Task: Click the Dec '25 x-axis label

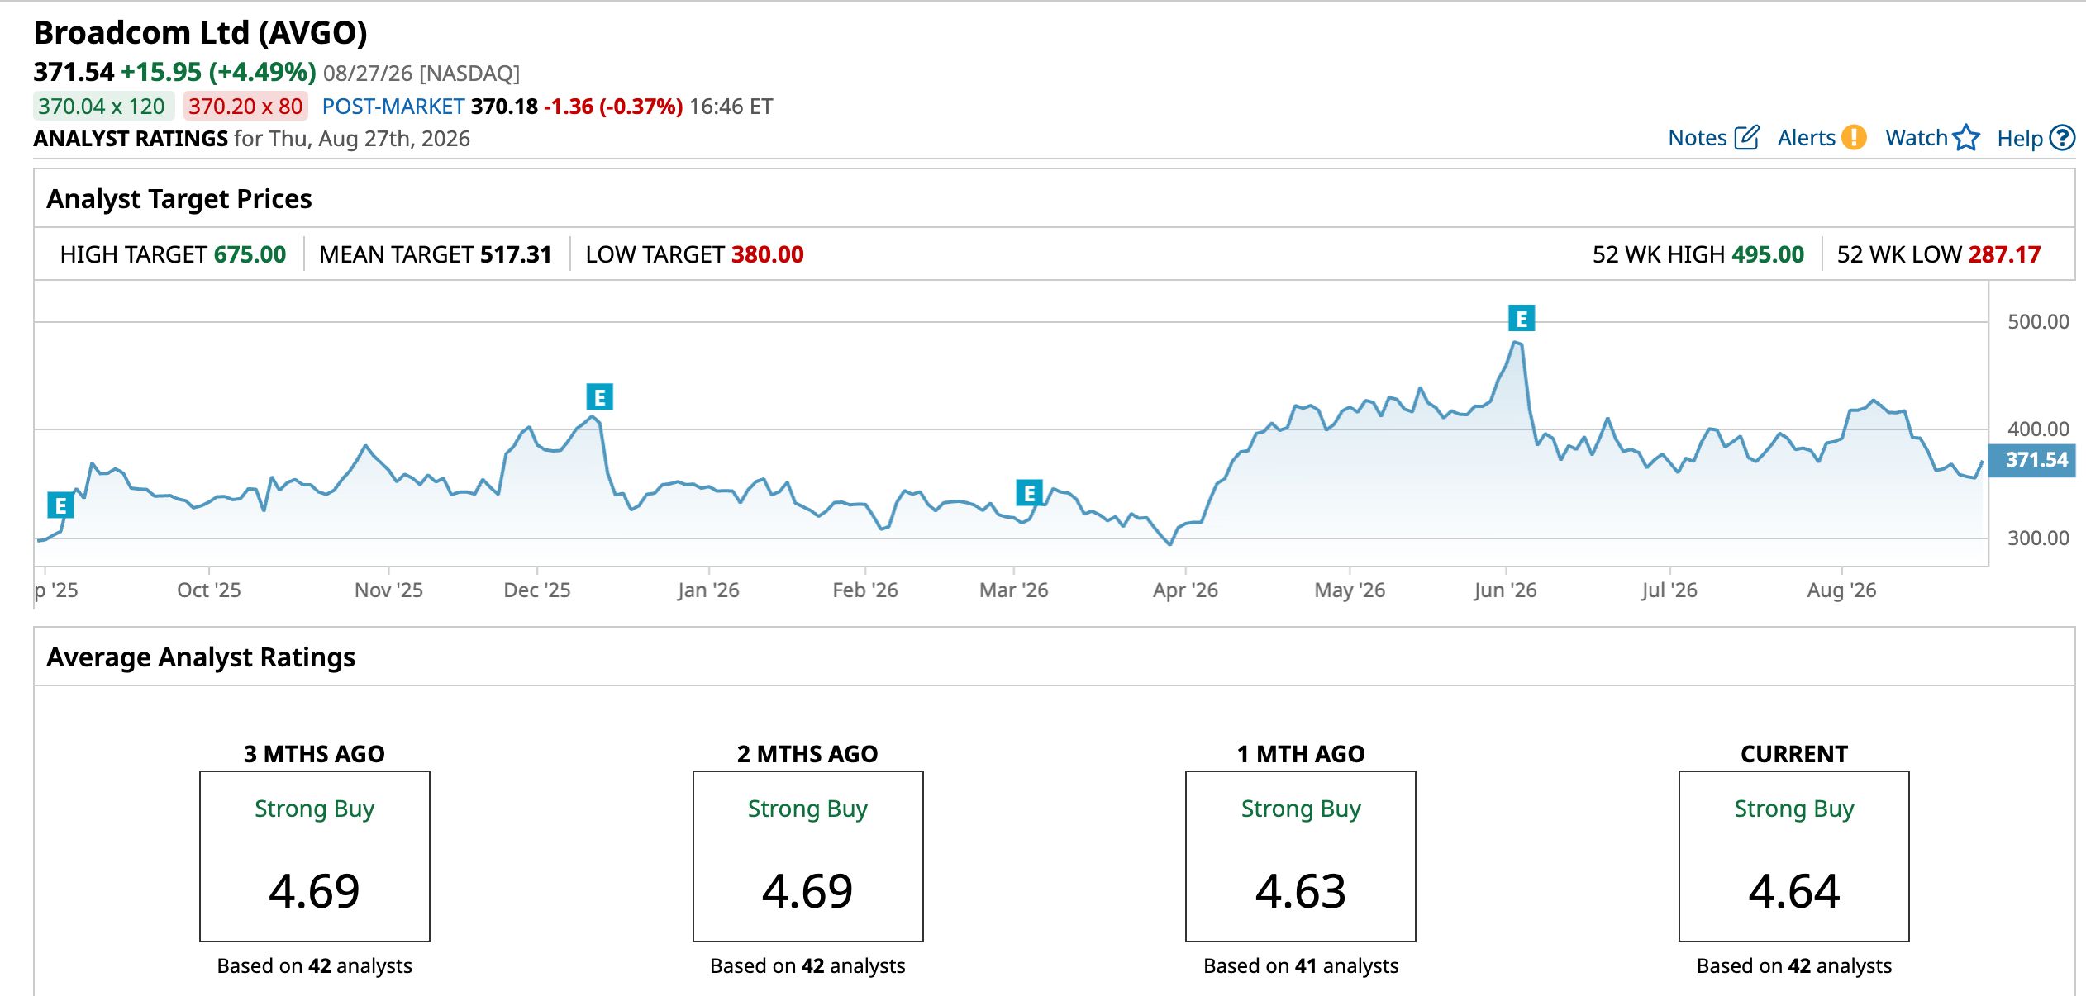Action: pos(537,590)
